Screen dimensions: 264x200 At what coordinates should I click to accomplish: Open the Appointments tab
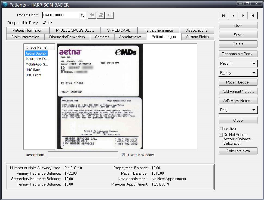tap(130, 37)
